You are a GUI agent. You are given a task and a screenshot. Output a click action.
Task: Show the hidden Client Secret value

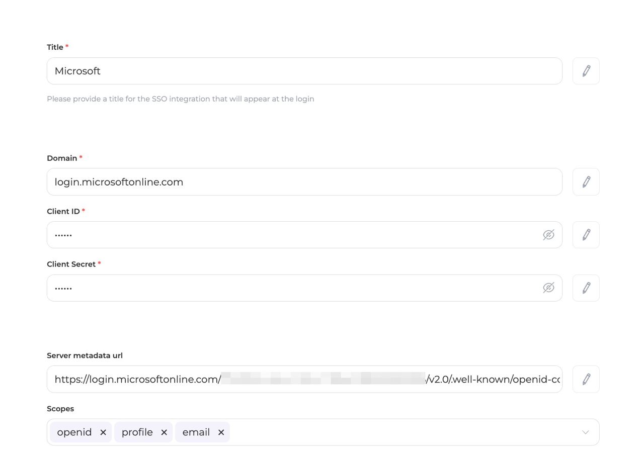pos(548,288)
